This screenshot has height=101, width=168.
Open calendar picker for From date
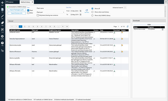point(80,11)
